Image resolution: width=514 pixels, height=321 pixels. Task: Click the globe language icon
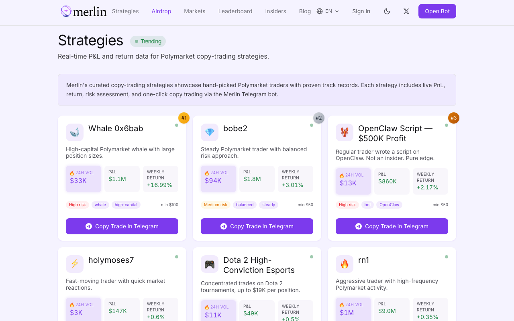pyautogui.click(x=320, y=11)
